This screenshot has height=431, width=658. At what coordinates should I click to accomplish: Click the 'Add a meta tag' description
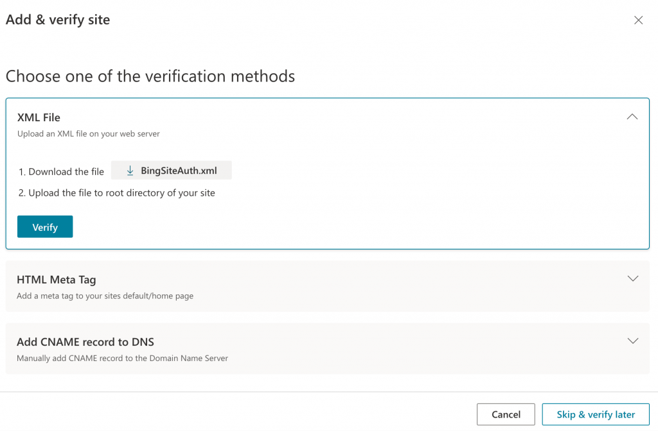(x=105, y=296)
